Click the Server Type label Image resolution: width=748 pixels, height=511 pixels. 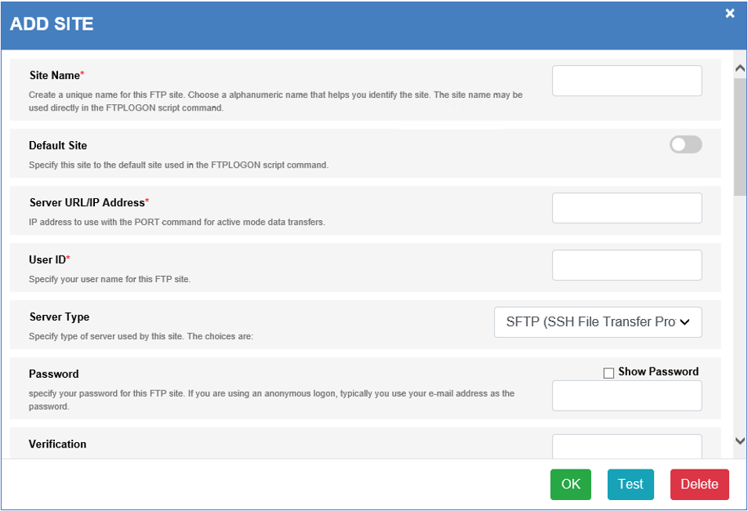[x=59, y=317]
